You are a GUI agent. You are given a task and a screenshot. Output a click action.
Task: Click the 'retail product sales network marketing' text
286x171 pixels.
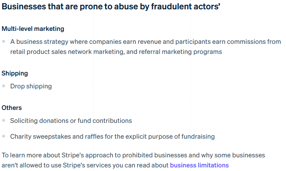tap(67, 52)
